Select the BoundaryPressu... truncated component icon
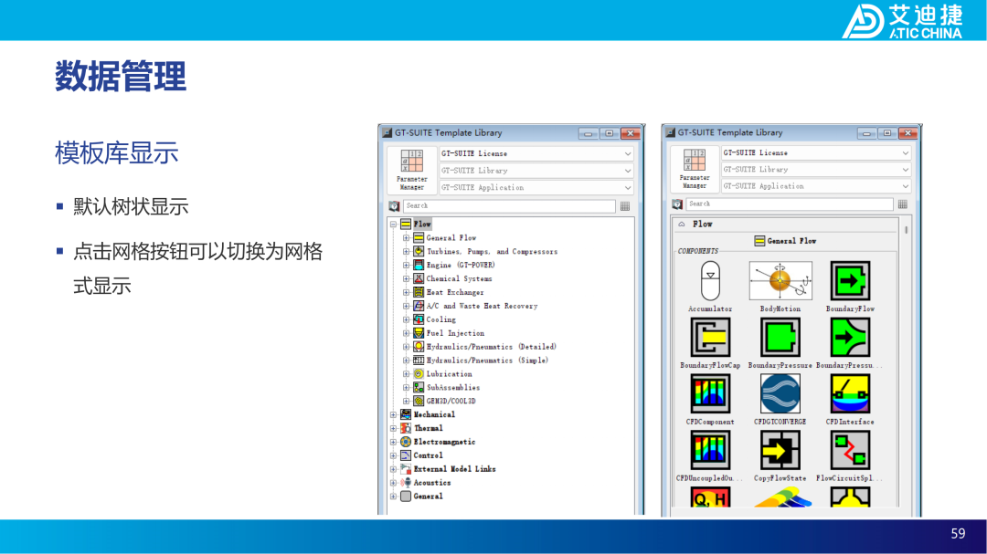Screen dimensions: 987x554 [850, 337]
